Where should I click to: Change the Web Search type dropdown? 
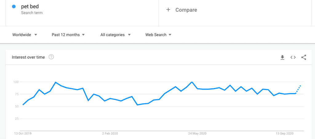click(158, 35)
